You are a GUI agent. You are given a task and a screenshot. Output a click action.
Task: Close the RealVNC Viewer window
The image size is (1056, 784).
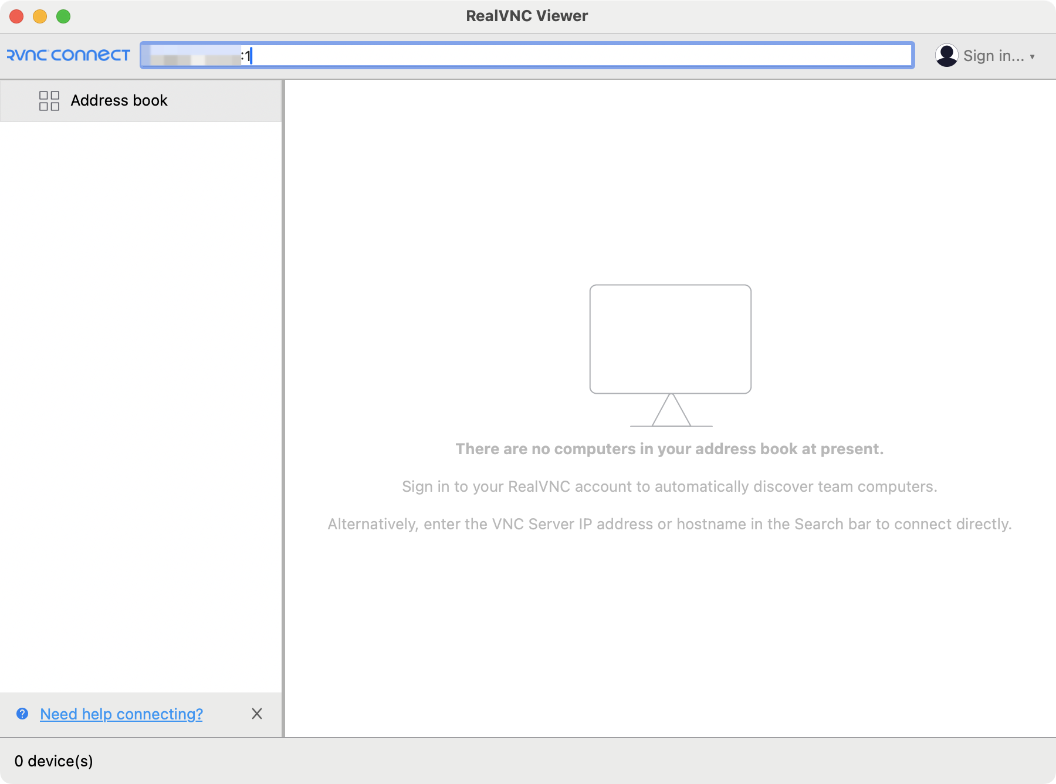[16, 16]
